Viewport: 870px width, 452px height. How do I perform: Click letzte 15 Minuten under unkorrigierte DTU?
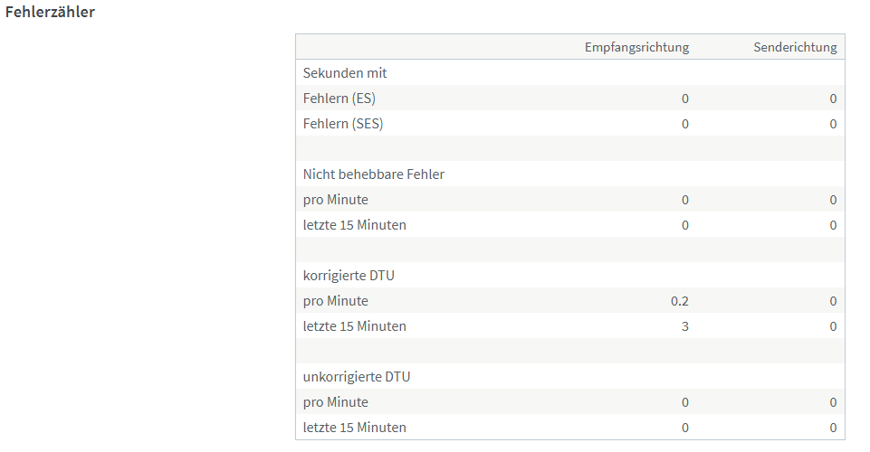click(354, 428)
